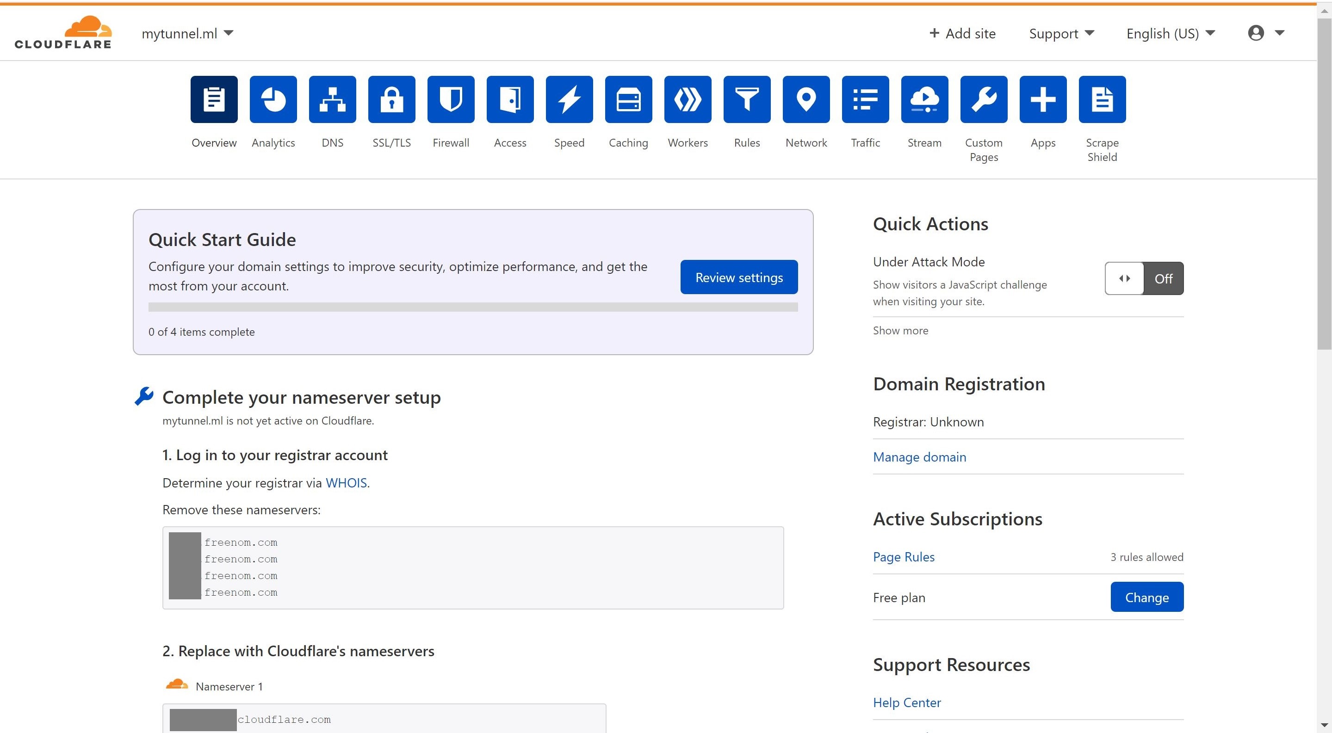Open the Access door icon
This screenshot has width=1332, height=733.
pyautogui.click(x=510, y=99)
